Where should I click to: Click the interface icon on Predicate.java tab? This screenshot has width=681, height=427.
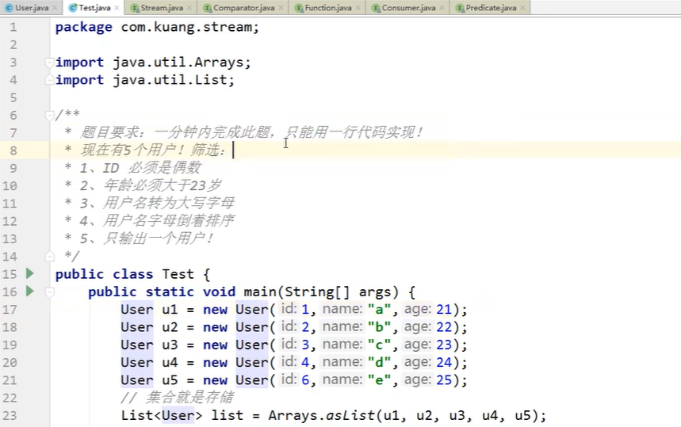pos(460,8)
